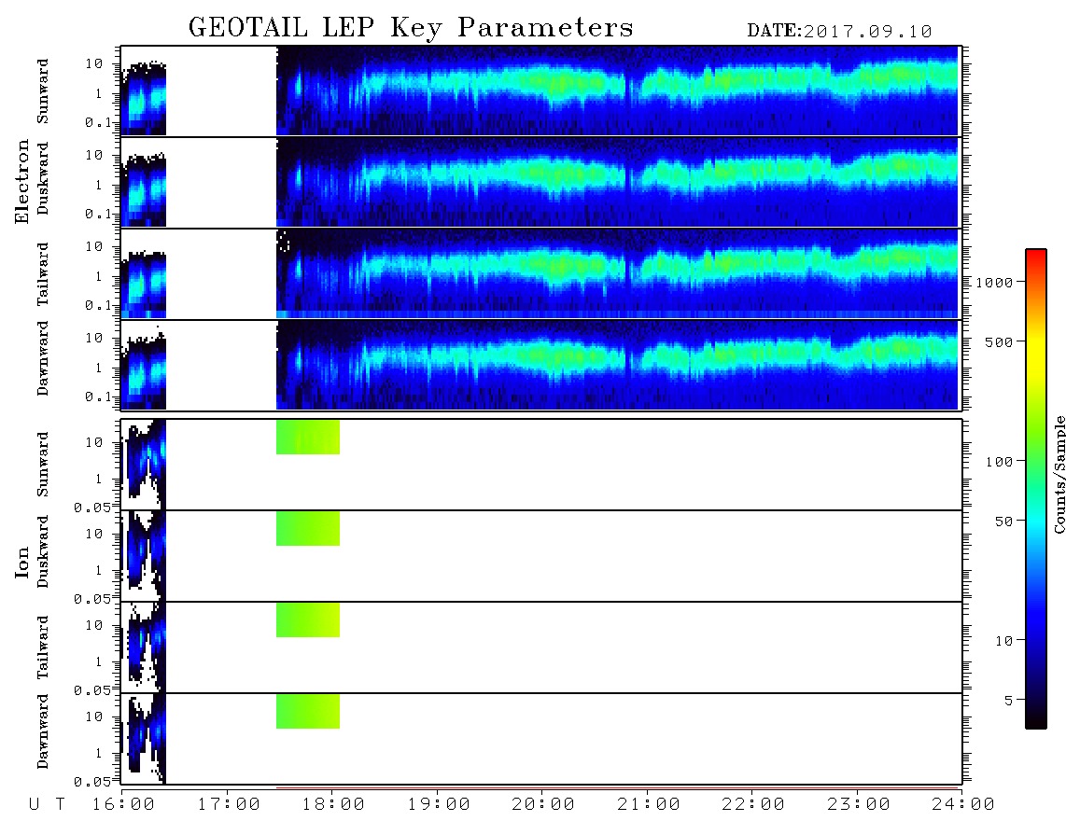Viewport: 1066px width, 821px height.
Task: Click the "GEOTAIL LEP Key Parameters" title
Action: click(x=411, y=28)
